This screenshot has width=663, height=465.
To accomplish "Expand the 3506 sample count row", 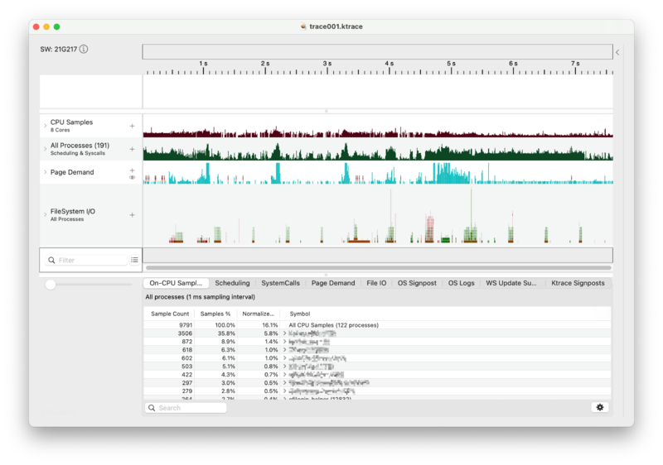I will (x=284, y=333).
